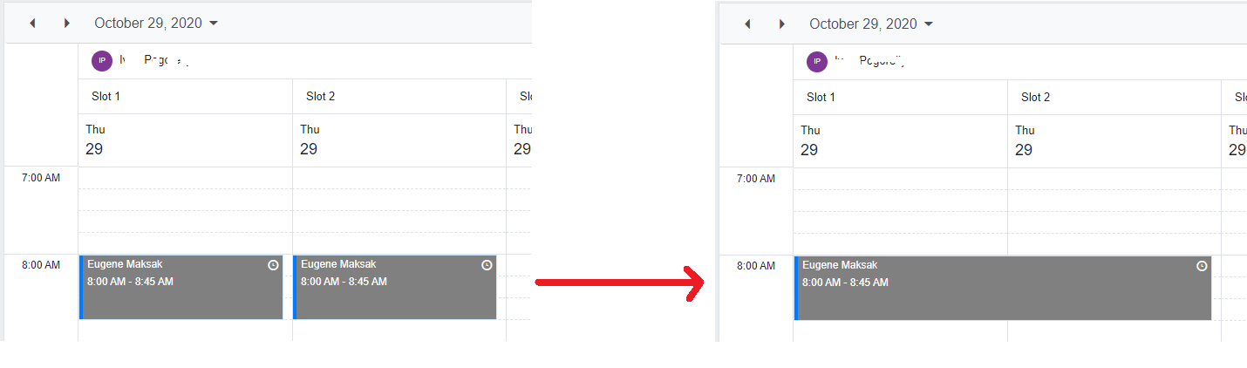Select Slot 1 header in right scheduler
Viewport: 1247px width, 368px height.
tap(821, 97)
